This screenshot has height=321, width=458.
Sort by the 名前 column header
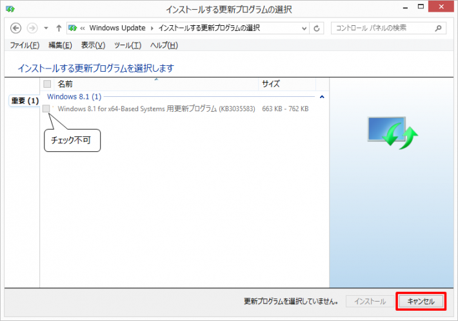[x=156, y=84]
